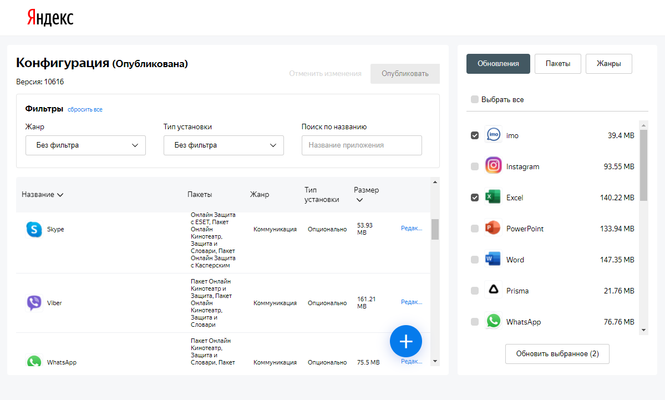This screenshot has height=400, width=665.
Task: Click the 'Жанр' column header in the table
Action: point(260,194)
